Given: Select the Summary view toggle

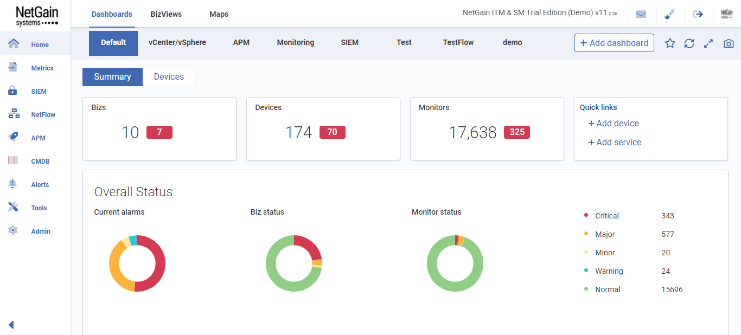Looking at the screenshot, I should pos(112,76).
